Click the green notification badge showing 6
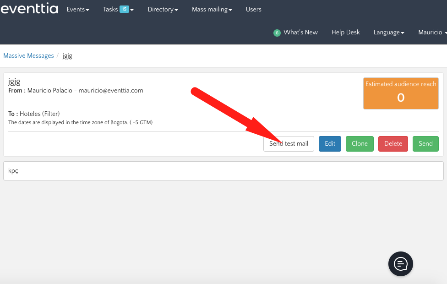Screen dimensions: 447x284 (277, 33)
